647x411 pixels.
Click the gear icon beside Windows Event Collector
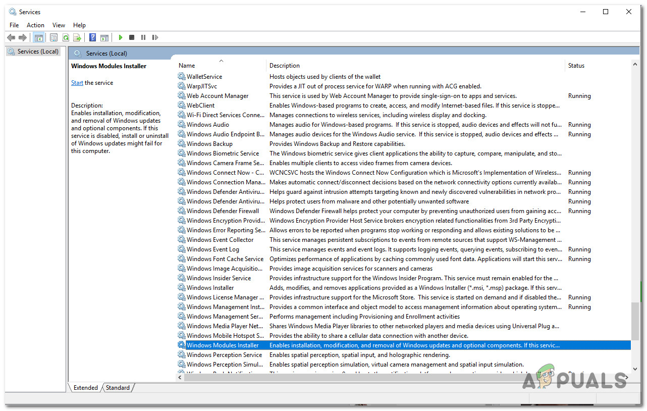pyautogui.click(x=182, y=240)
